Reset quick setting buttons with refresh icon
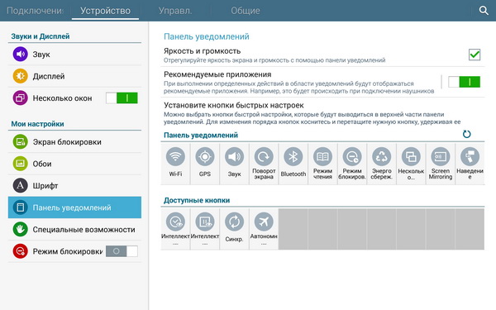Screen dimensions: 496x310 [x=466, y=134]
